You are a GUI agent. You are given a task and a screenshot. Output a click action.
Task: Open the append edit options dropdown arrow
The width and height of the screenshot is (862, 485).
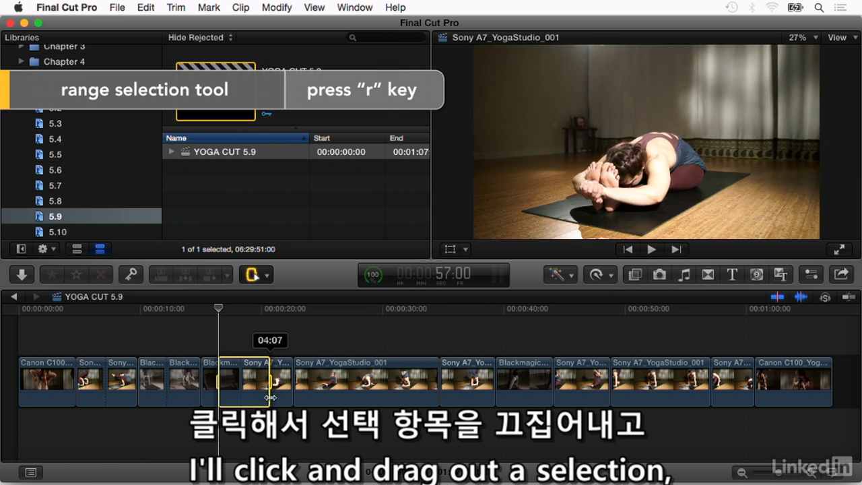click(227, 275)
